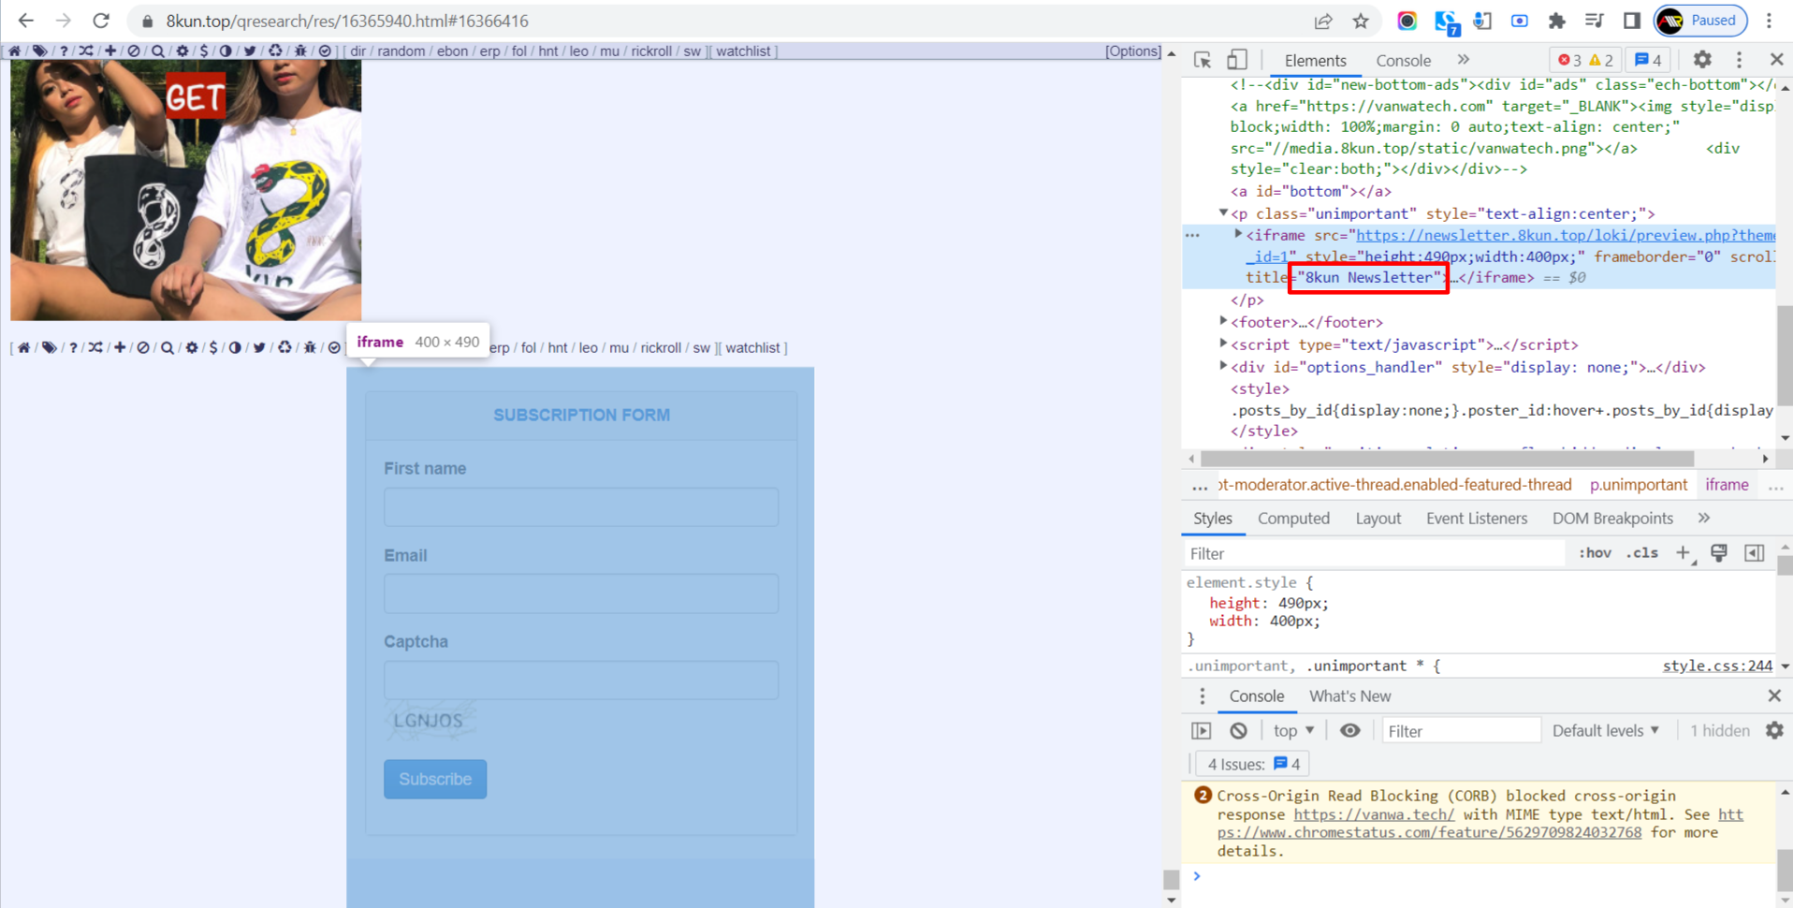Toggle .cls class editor

[x=1642, y=553]
